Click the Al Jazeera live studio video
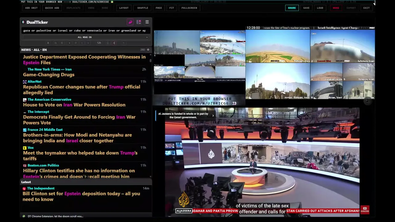The height and width of the screenshot is (222, 395). pyautogui.click(x=262, y=162)
